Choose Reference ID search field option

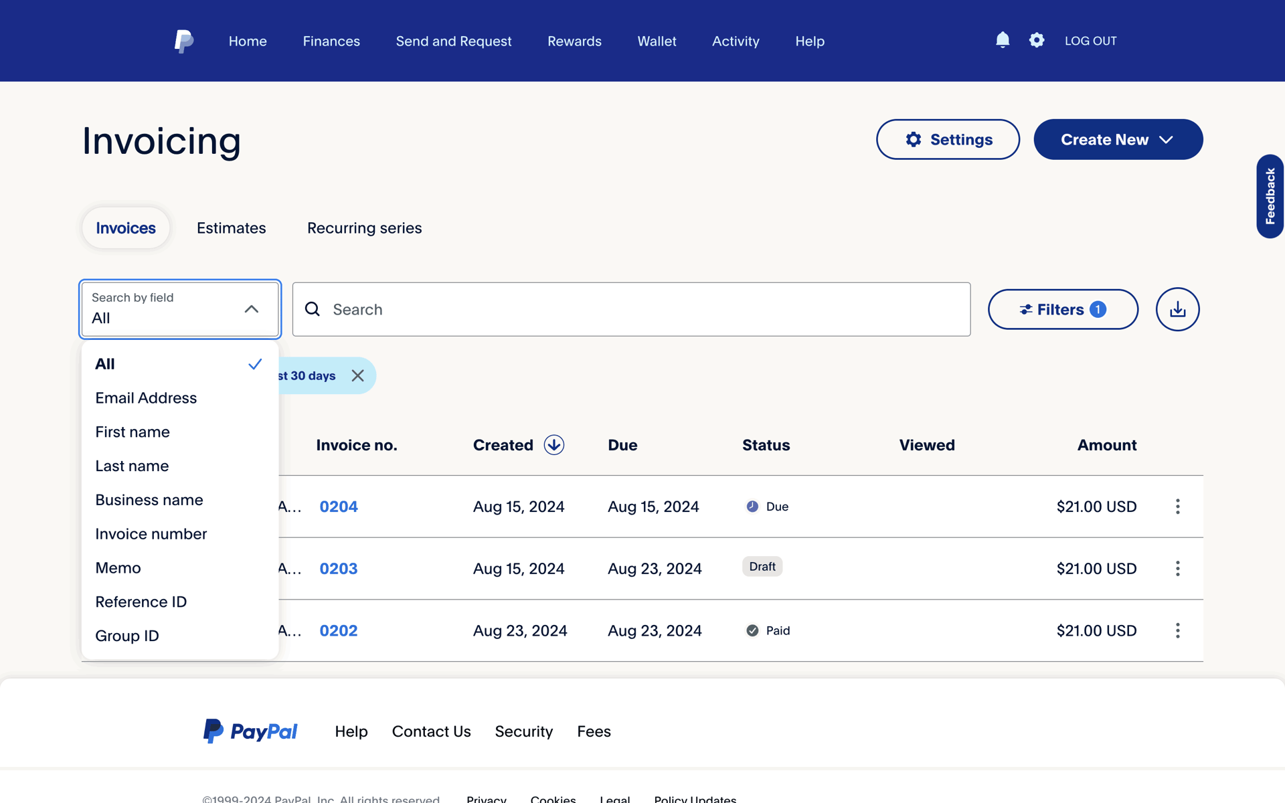coord(179,602)
